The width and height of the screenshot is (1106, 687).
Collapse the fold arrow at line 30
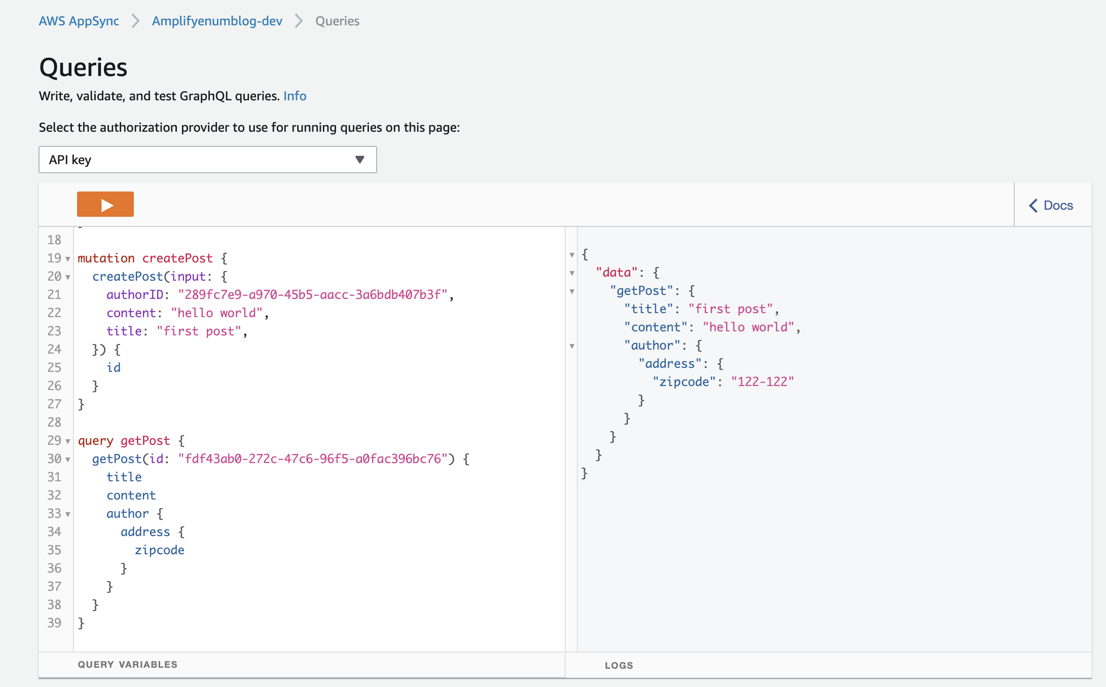68,460
